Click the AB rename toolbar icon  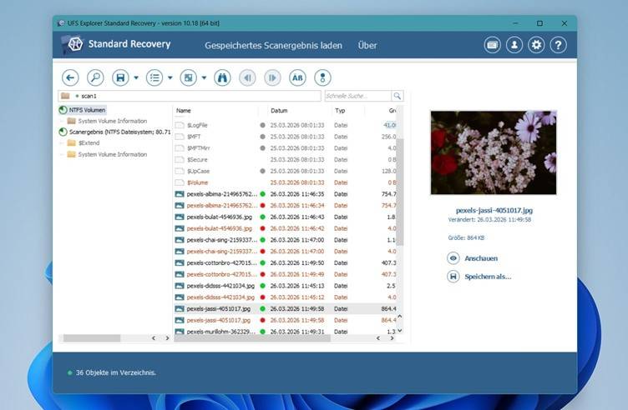(x=296, y=77)
